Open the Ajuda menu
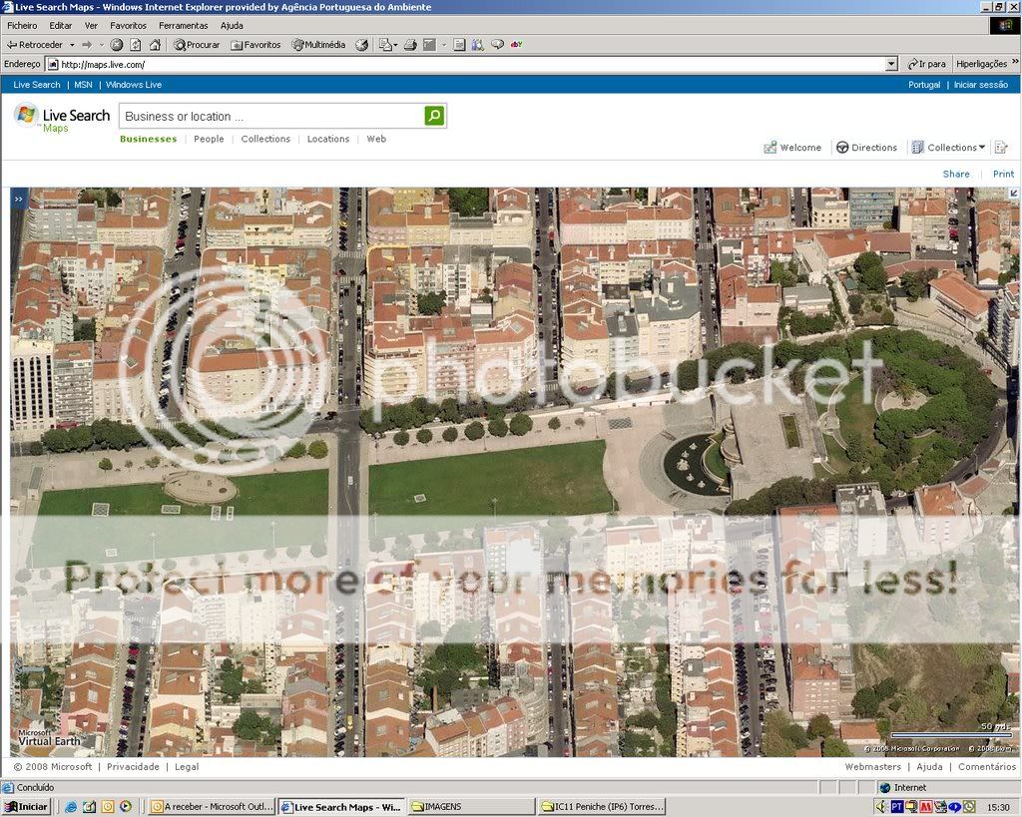 coord(232,25)
